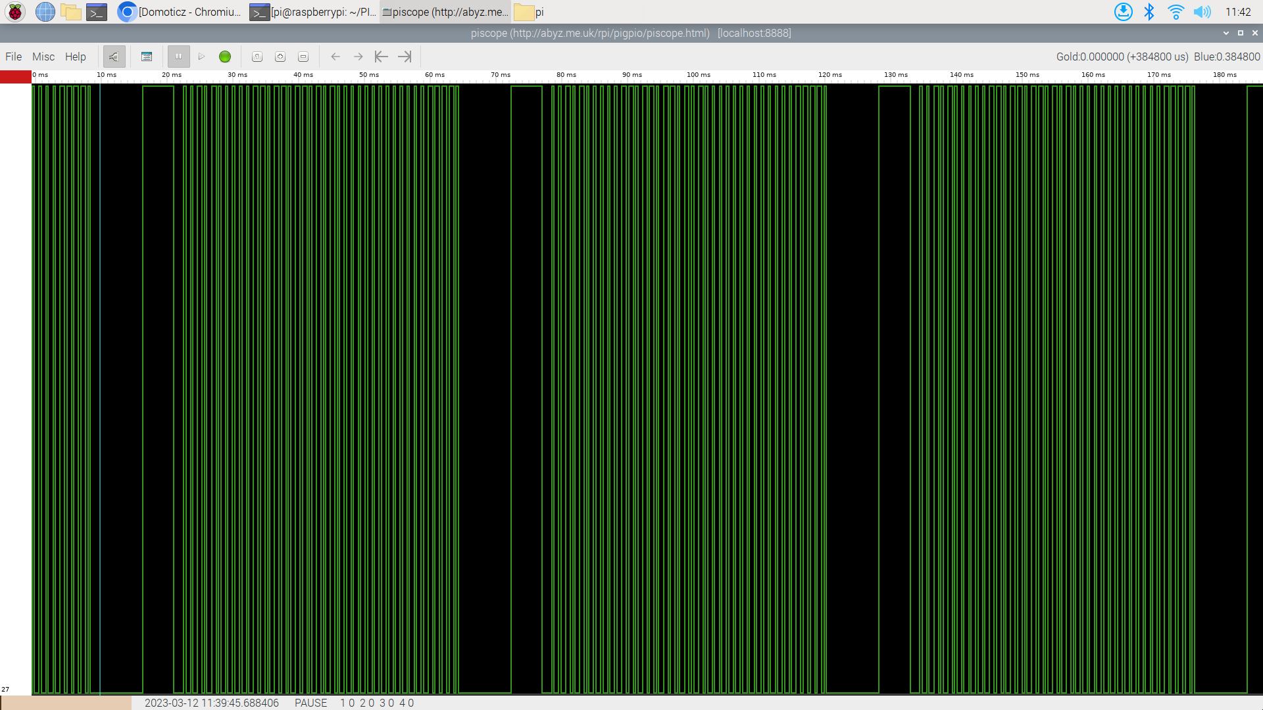Image resolution: width=1263 pixels, height=710 pixels.
Task: Open the GPIO settings dialog icon
Action: point(147,57)
